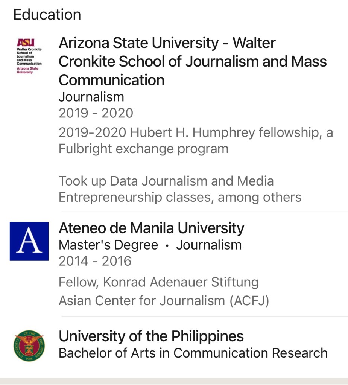Tap the Hubert H. Humphrey fellowship description
This screenshot has height=385, width=348.
point(196,141)
